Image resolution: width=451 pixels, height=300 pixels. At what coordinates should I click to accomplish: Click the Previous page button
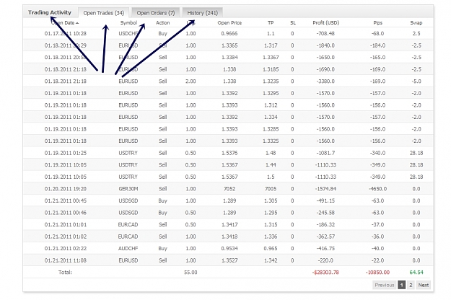coord(385,285)
